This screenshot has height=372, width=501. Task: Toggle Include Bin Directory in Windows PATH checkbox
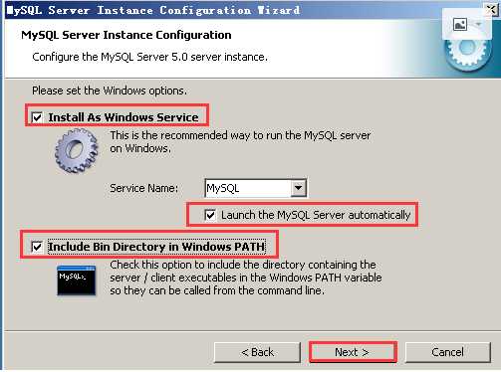coord(37,247)
